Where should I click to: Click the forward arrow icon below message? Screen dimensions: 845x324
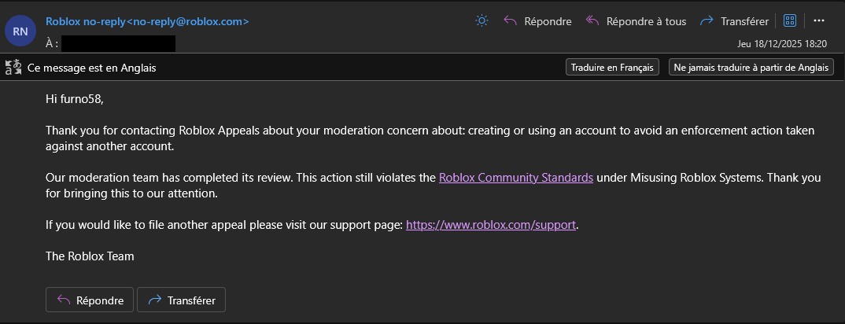(x=155, y=300)
